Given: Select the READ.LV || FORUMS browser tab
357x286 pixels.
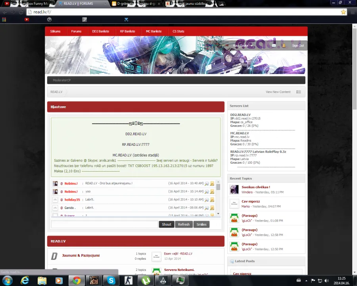Looking at the screenshot, I should pos(83,4).
